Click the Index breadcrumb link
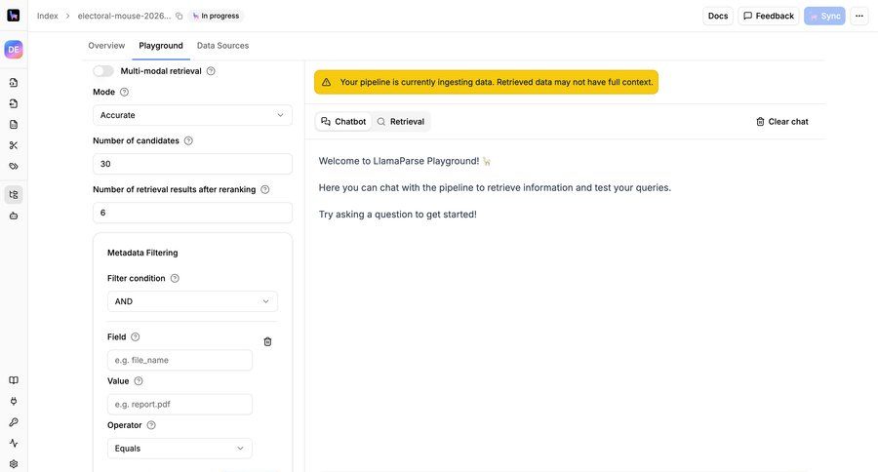This screenshot has width=878, height=472. [x=48, y=16]
